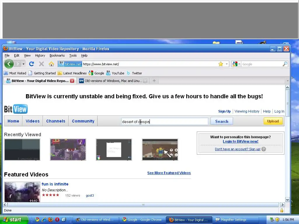Open the View menu
Image resolution: width=299 pixels, height=224 pixels.
[27, 55]
